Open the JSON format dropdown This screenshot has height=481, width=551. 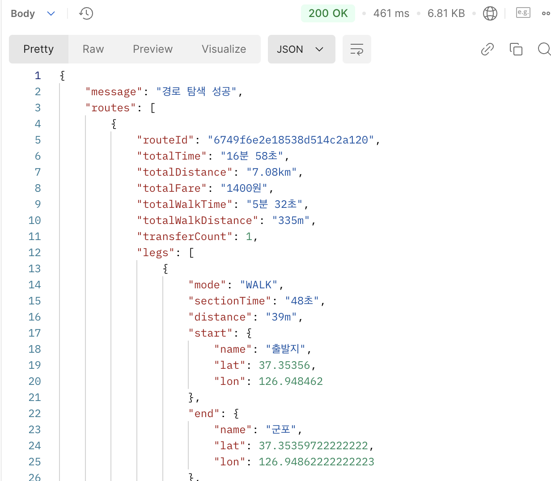point(301,49)
